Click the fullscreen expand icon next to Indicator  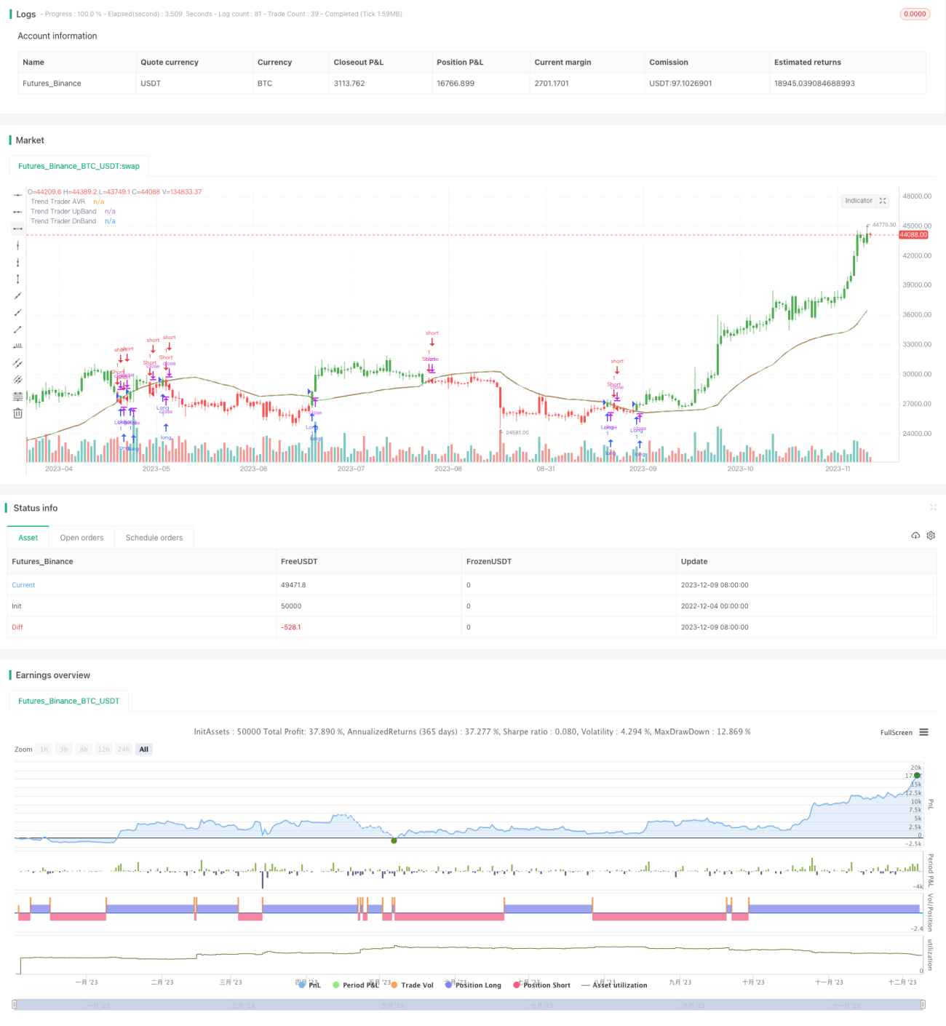pos(883,201)
